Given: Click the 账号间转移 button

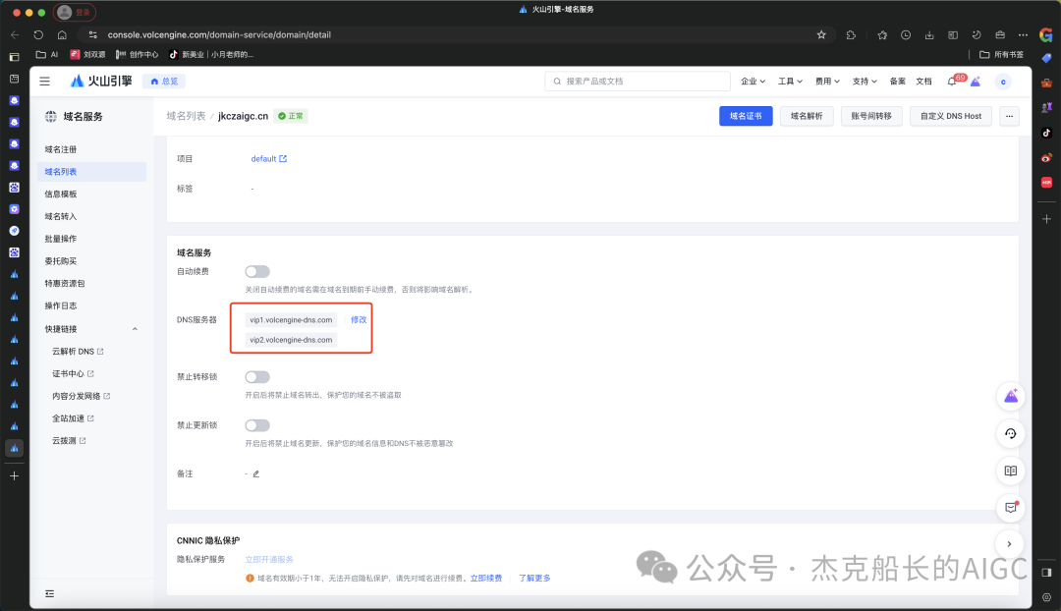Looking at the screenshot, I should coord(871,116).
